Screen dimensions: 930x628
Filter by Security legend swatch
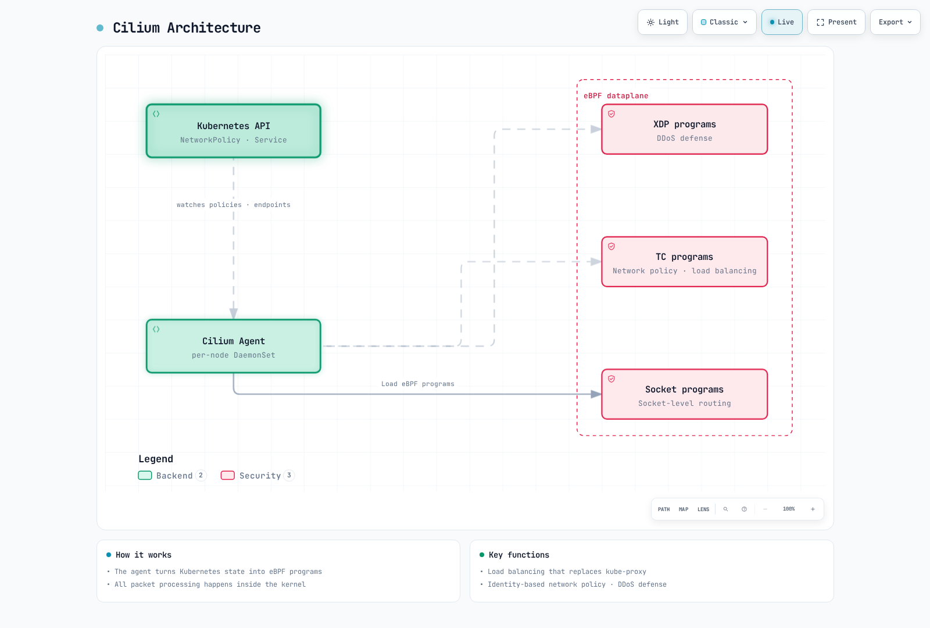[x=228, y=476]
